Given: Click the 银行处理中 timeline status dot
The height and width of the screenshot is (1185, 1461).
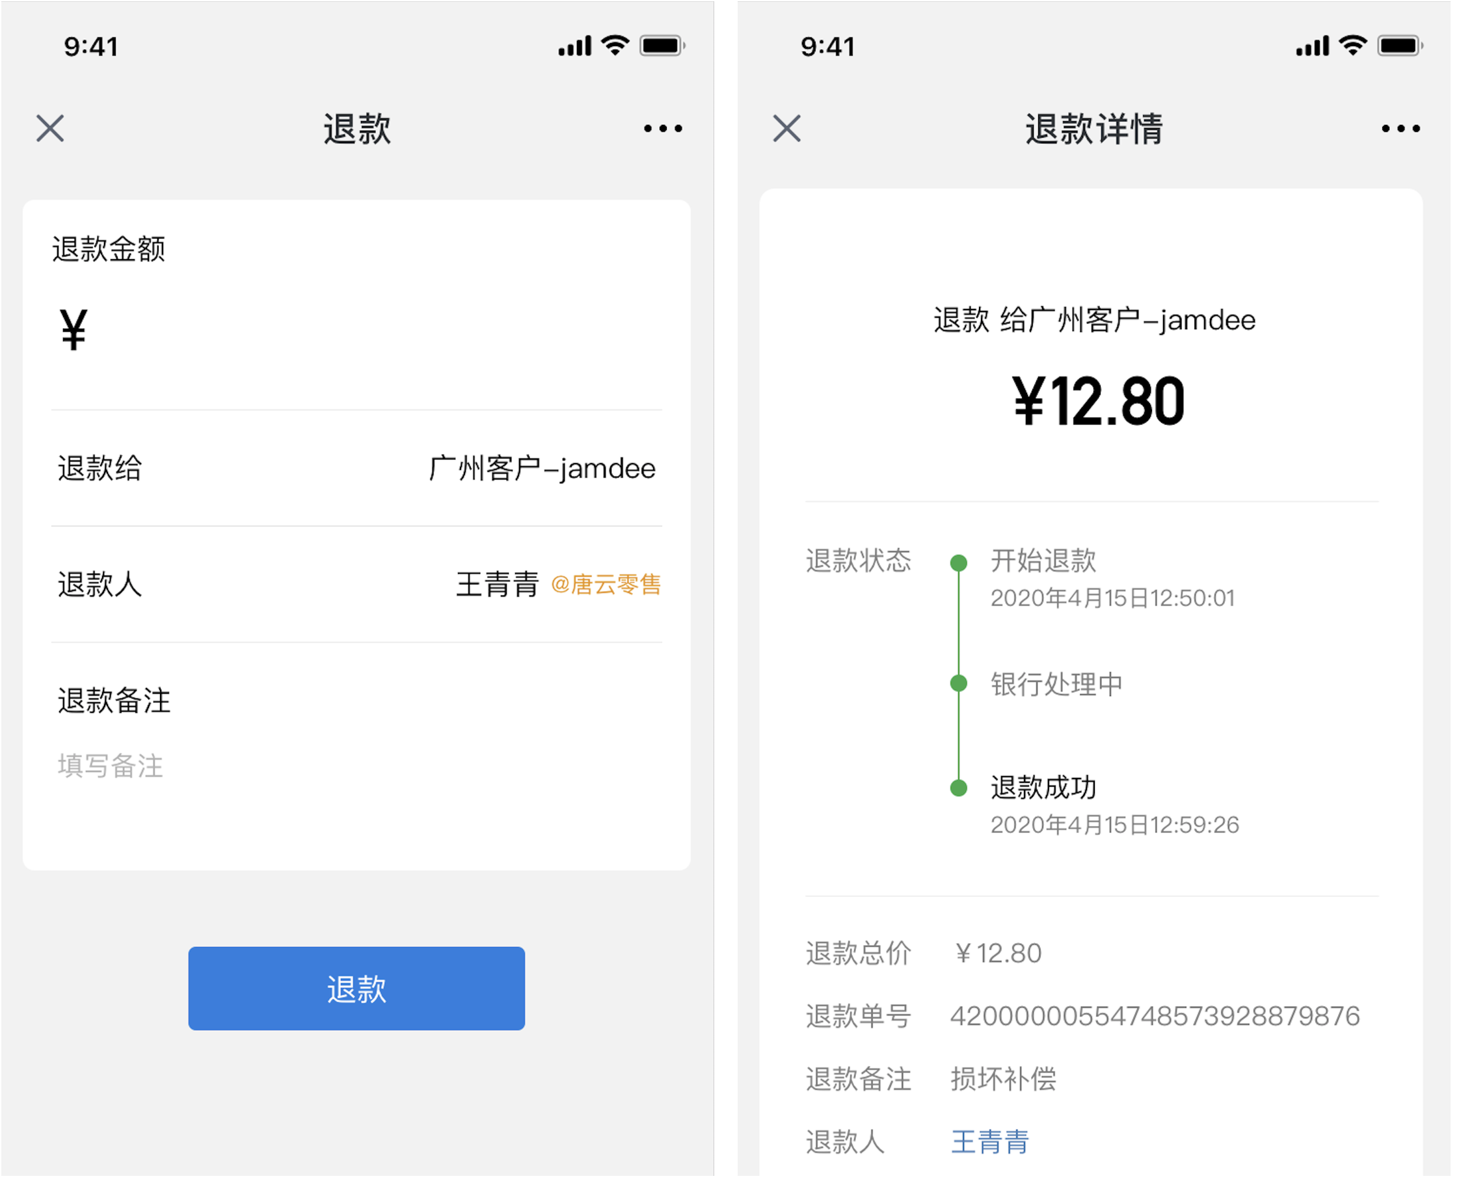Looking at the screenshot, I should [x=959, y=684].
